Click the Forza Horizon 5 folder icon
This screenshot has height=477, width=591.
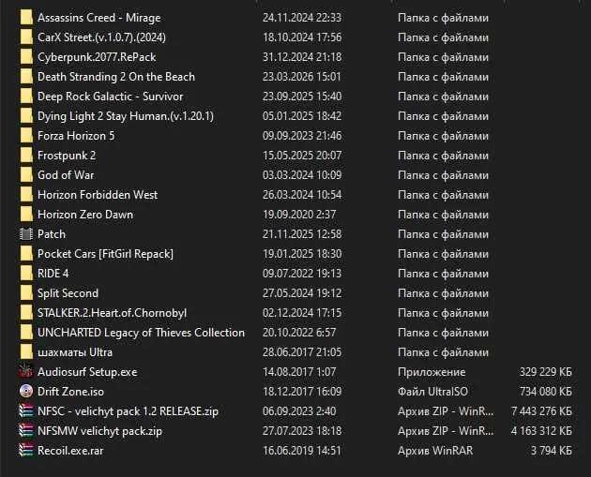26,136
